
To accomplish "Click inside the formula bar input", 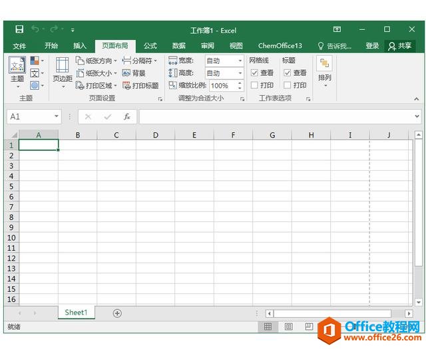I will [276, 117].
